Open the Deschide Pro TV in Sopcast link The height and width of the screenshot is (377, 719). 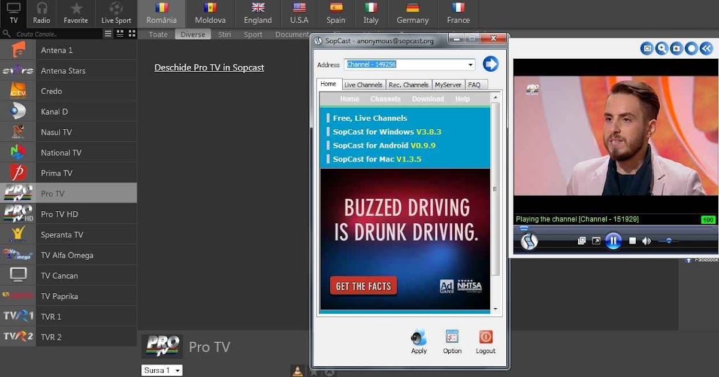pyautogui.click(x=209, y=68)
